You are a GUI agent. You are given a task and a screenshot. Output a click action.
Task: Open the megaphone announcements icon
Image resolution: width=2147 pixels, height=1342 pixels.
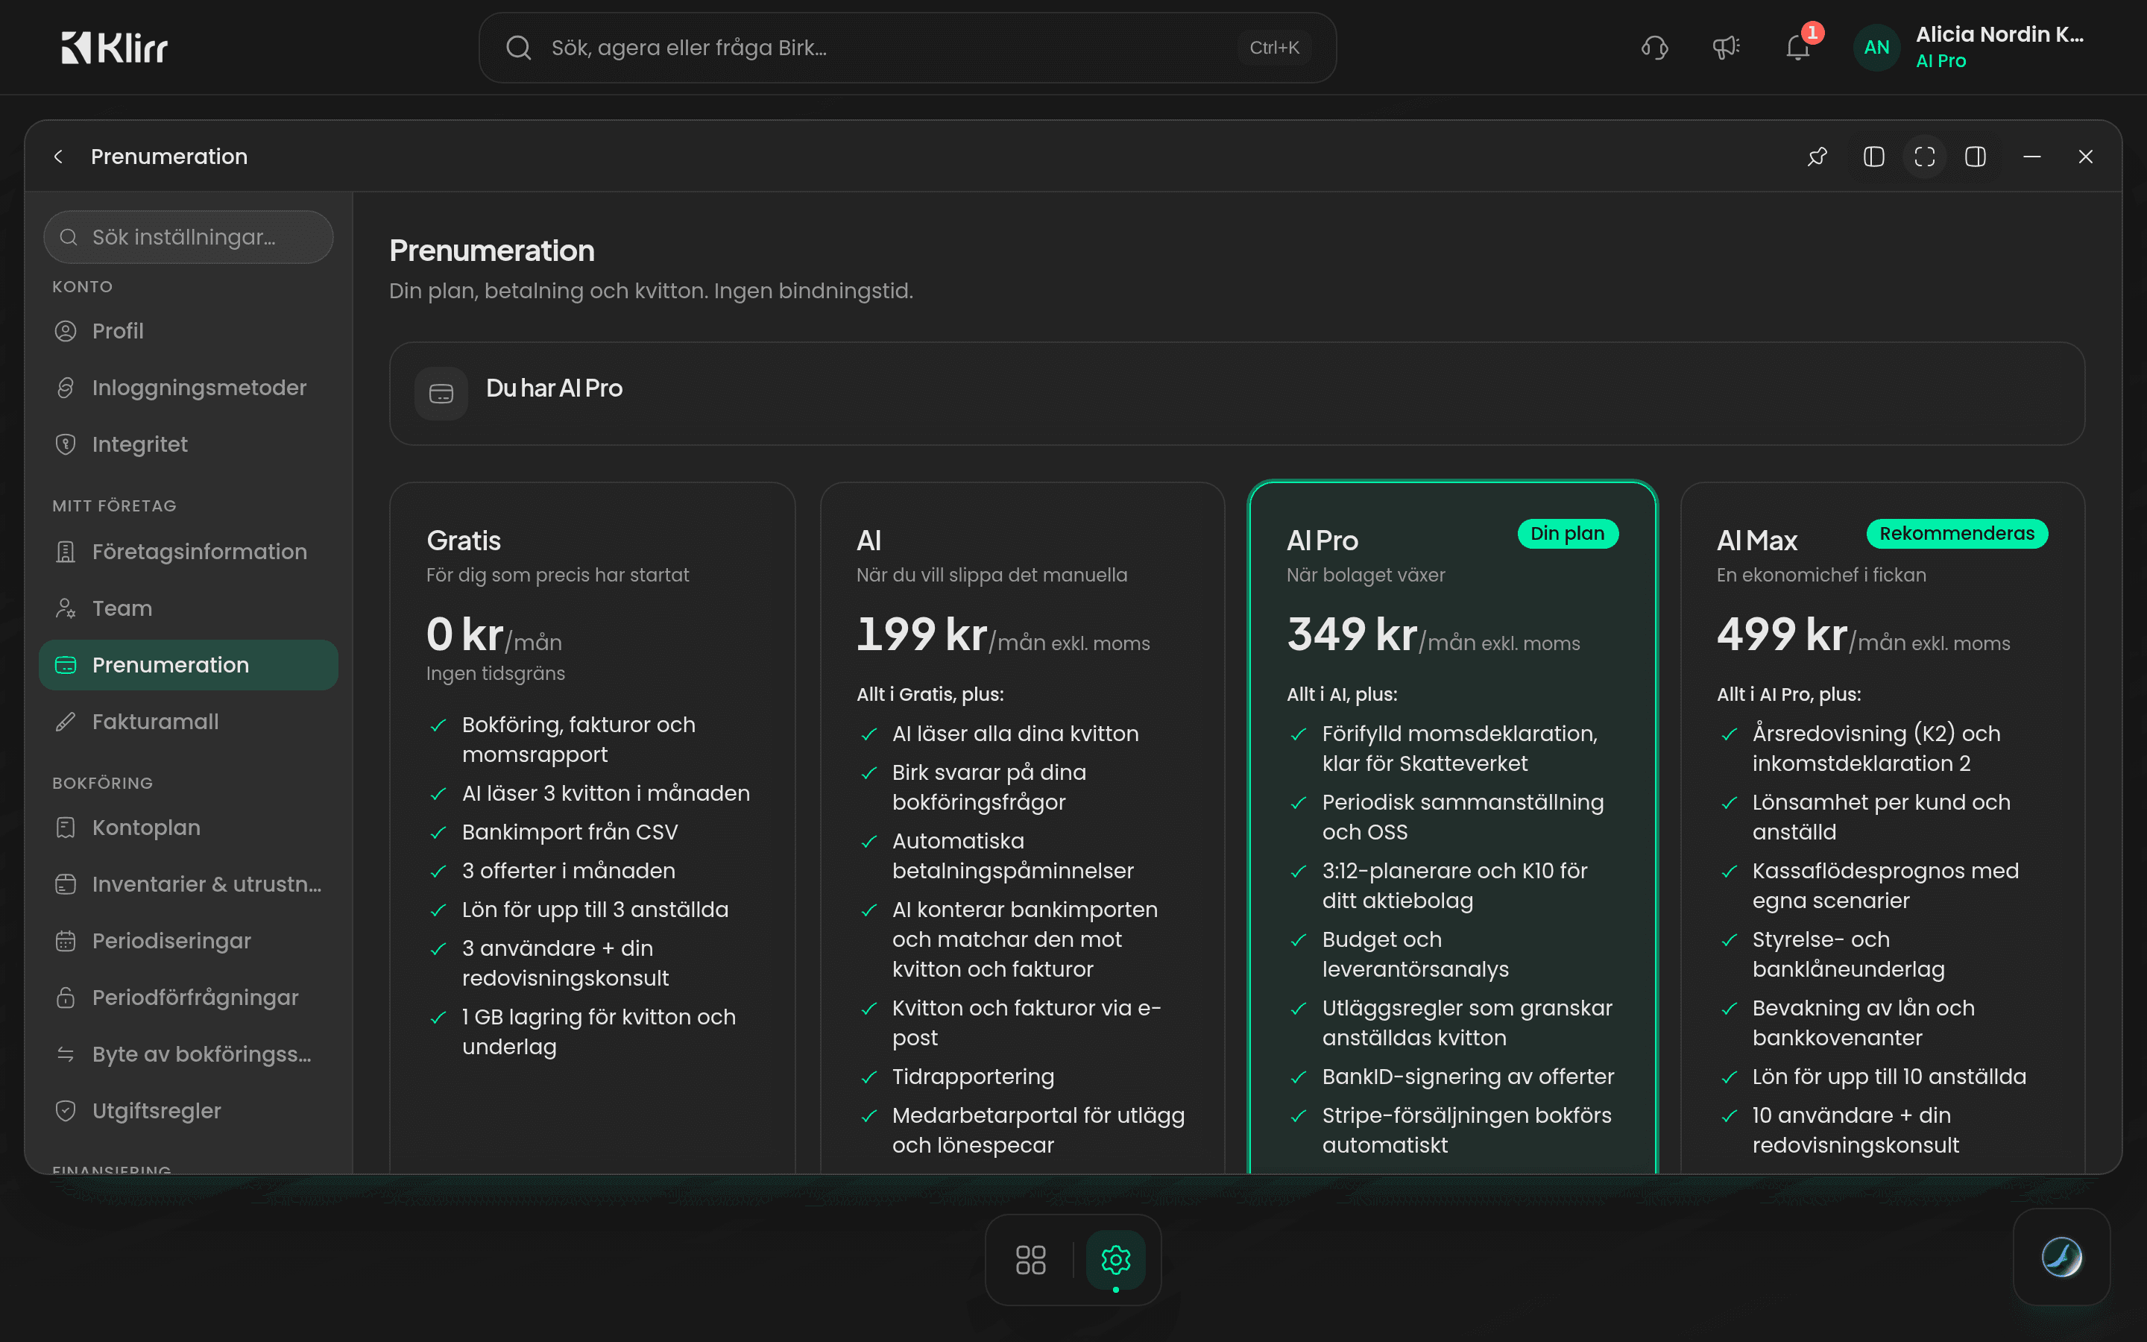[1726, 47]
